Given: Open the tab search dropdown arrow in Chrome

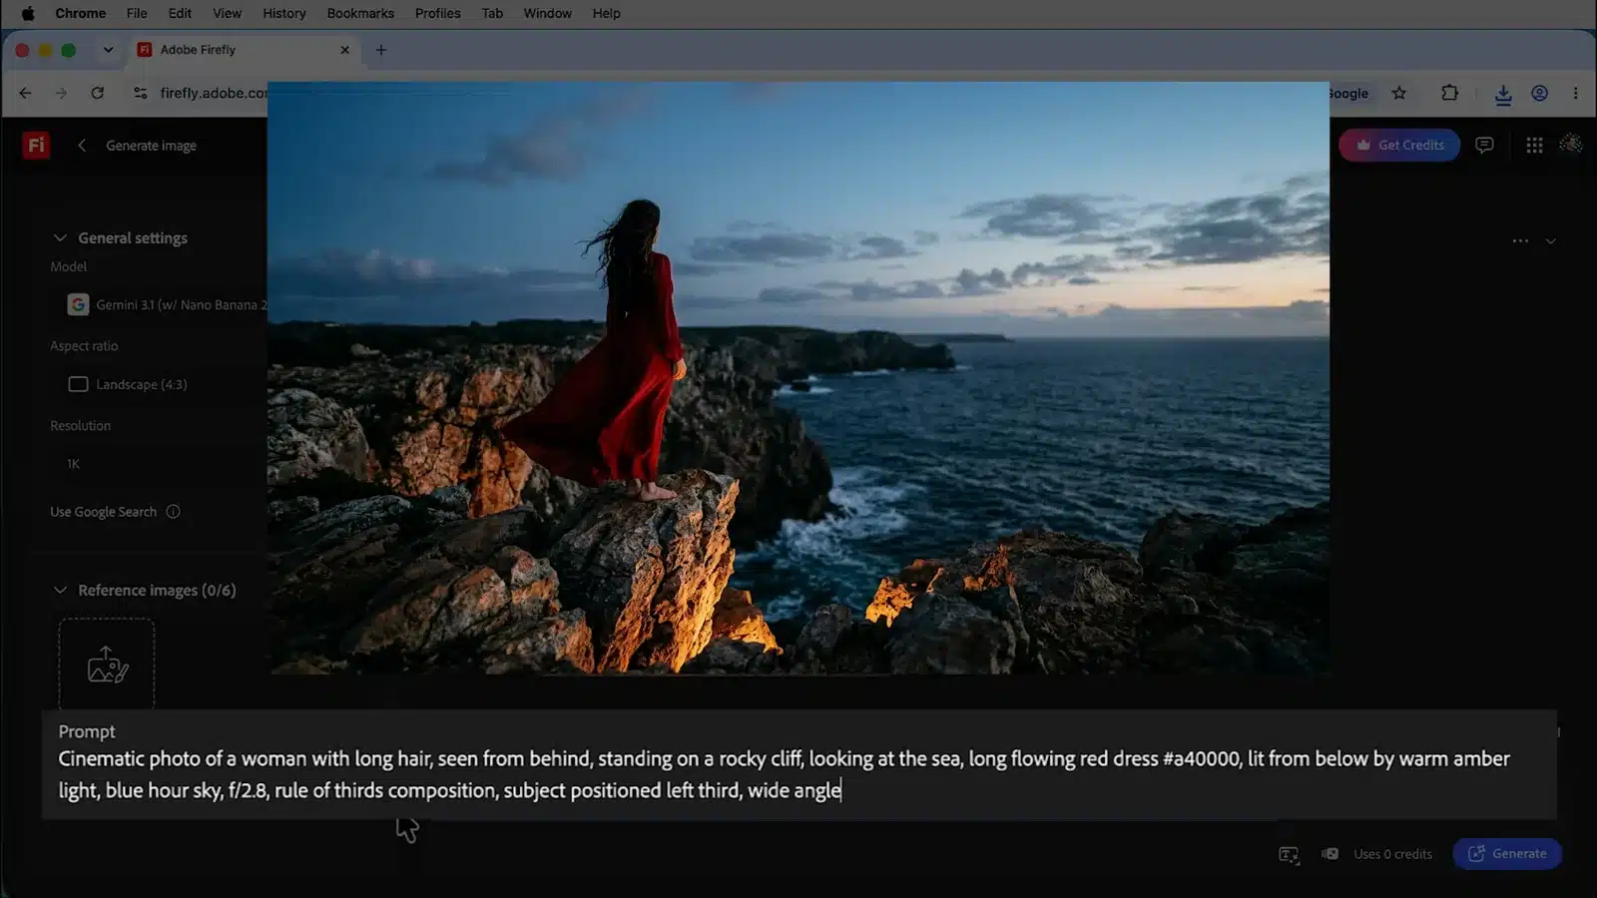Looking at the screenshot, I should click(x=108, y=50).
